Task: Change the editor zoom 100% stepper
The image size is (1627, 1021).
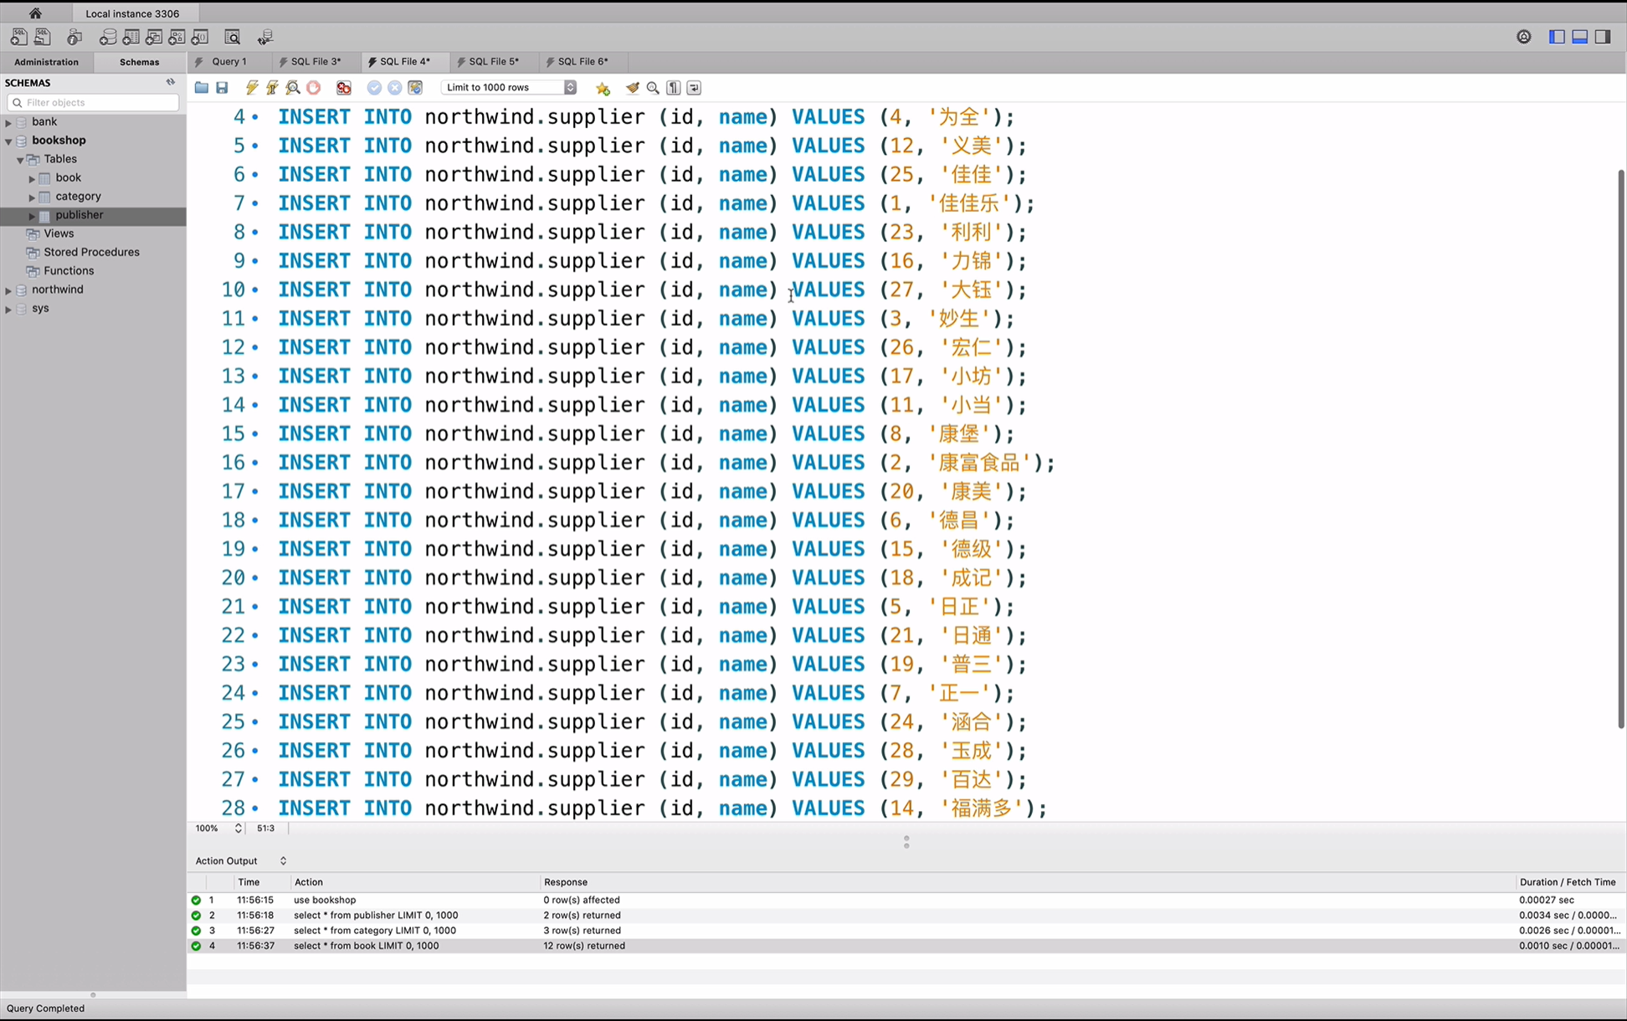Action: [238, 829]
